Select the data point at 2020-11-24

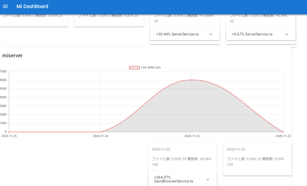coord(100,132)
